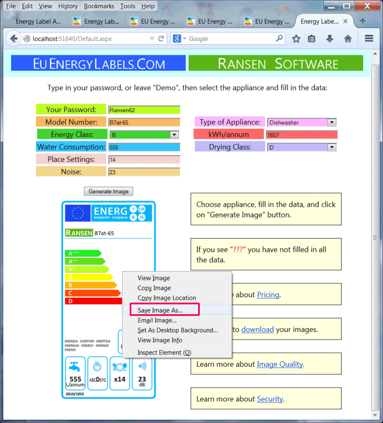Choose Email Image... menu entry
Viewport: 383px width, 423px height.
[157, 320]
